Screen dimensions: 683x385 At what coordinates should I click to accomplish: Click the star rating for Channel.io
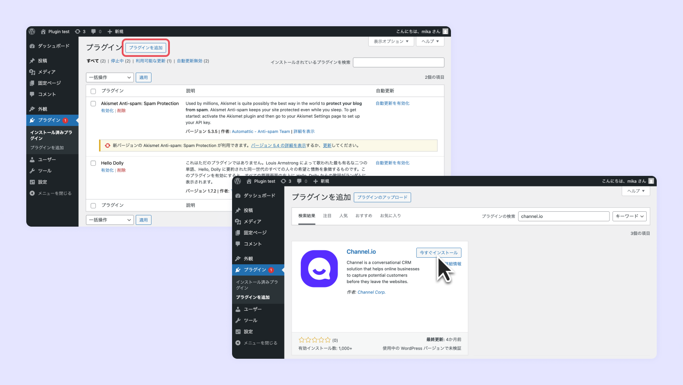tap(315, 340)
